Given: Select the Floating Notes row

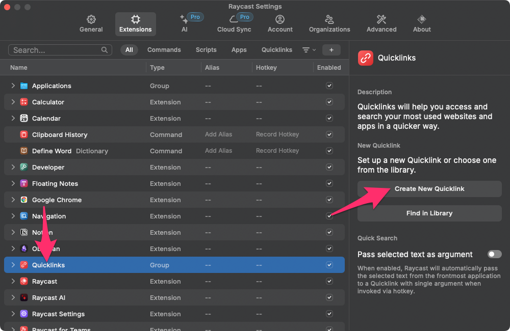Looking at the screenshot, I should tap(174, 183).
